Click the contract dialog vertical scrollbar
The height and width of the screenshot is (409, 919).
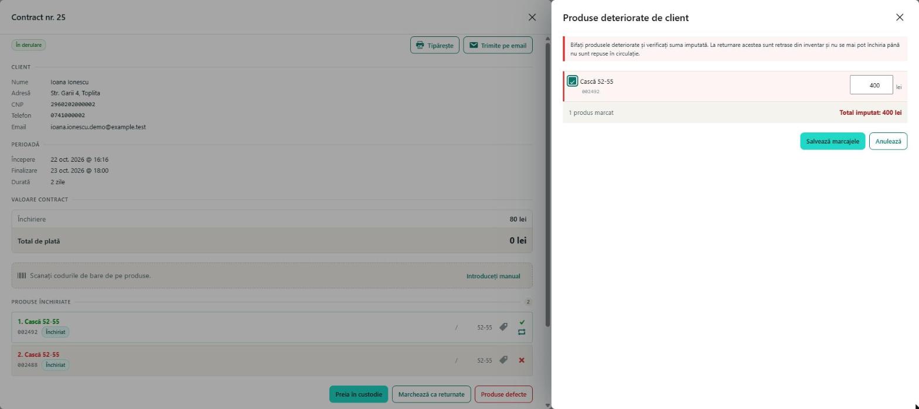click(x=548, y=185)
